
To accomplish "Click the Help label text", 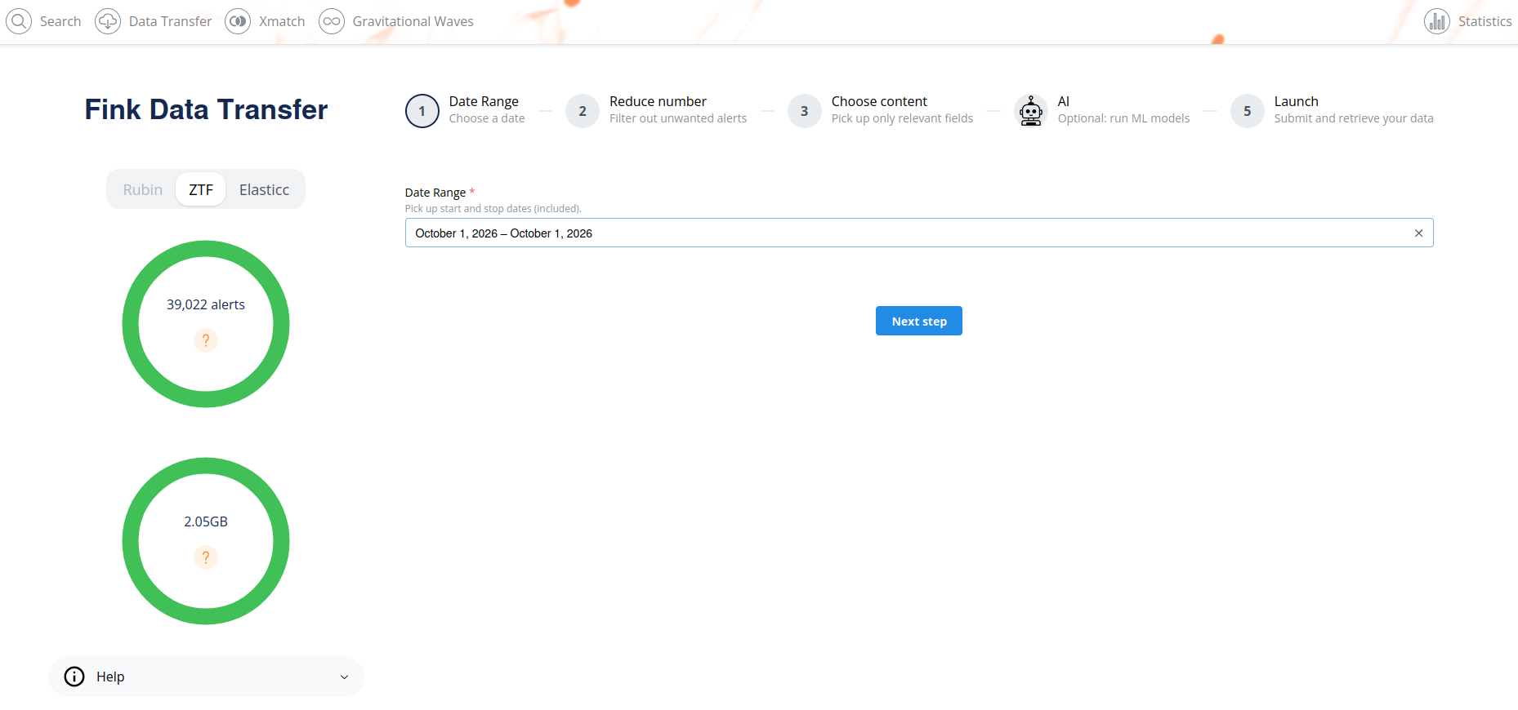I will point(110,677).
